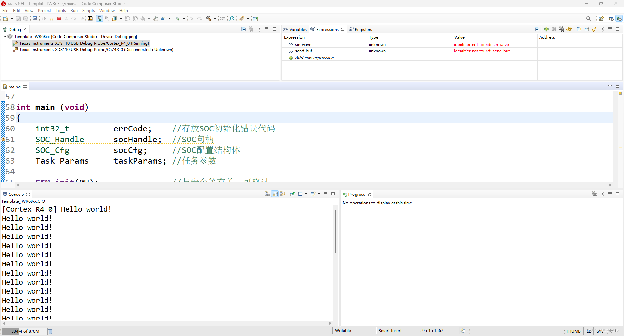624x336 pixels.
Task: Click Collapse All icon in Debug view
Action: point(243,29)
